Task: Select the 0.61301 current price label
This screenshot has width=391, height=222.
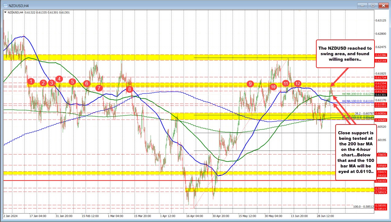Action: (381, 95)
